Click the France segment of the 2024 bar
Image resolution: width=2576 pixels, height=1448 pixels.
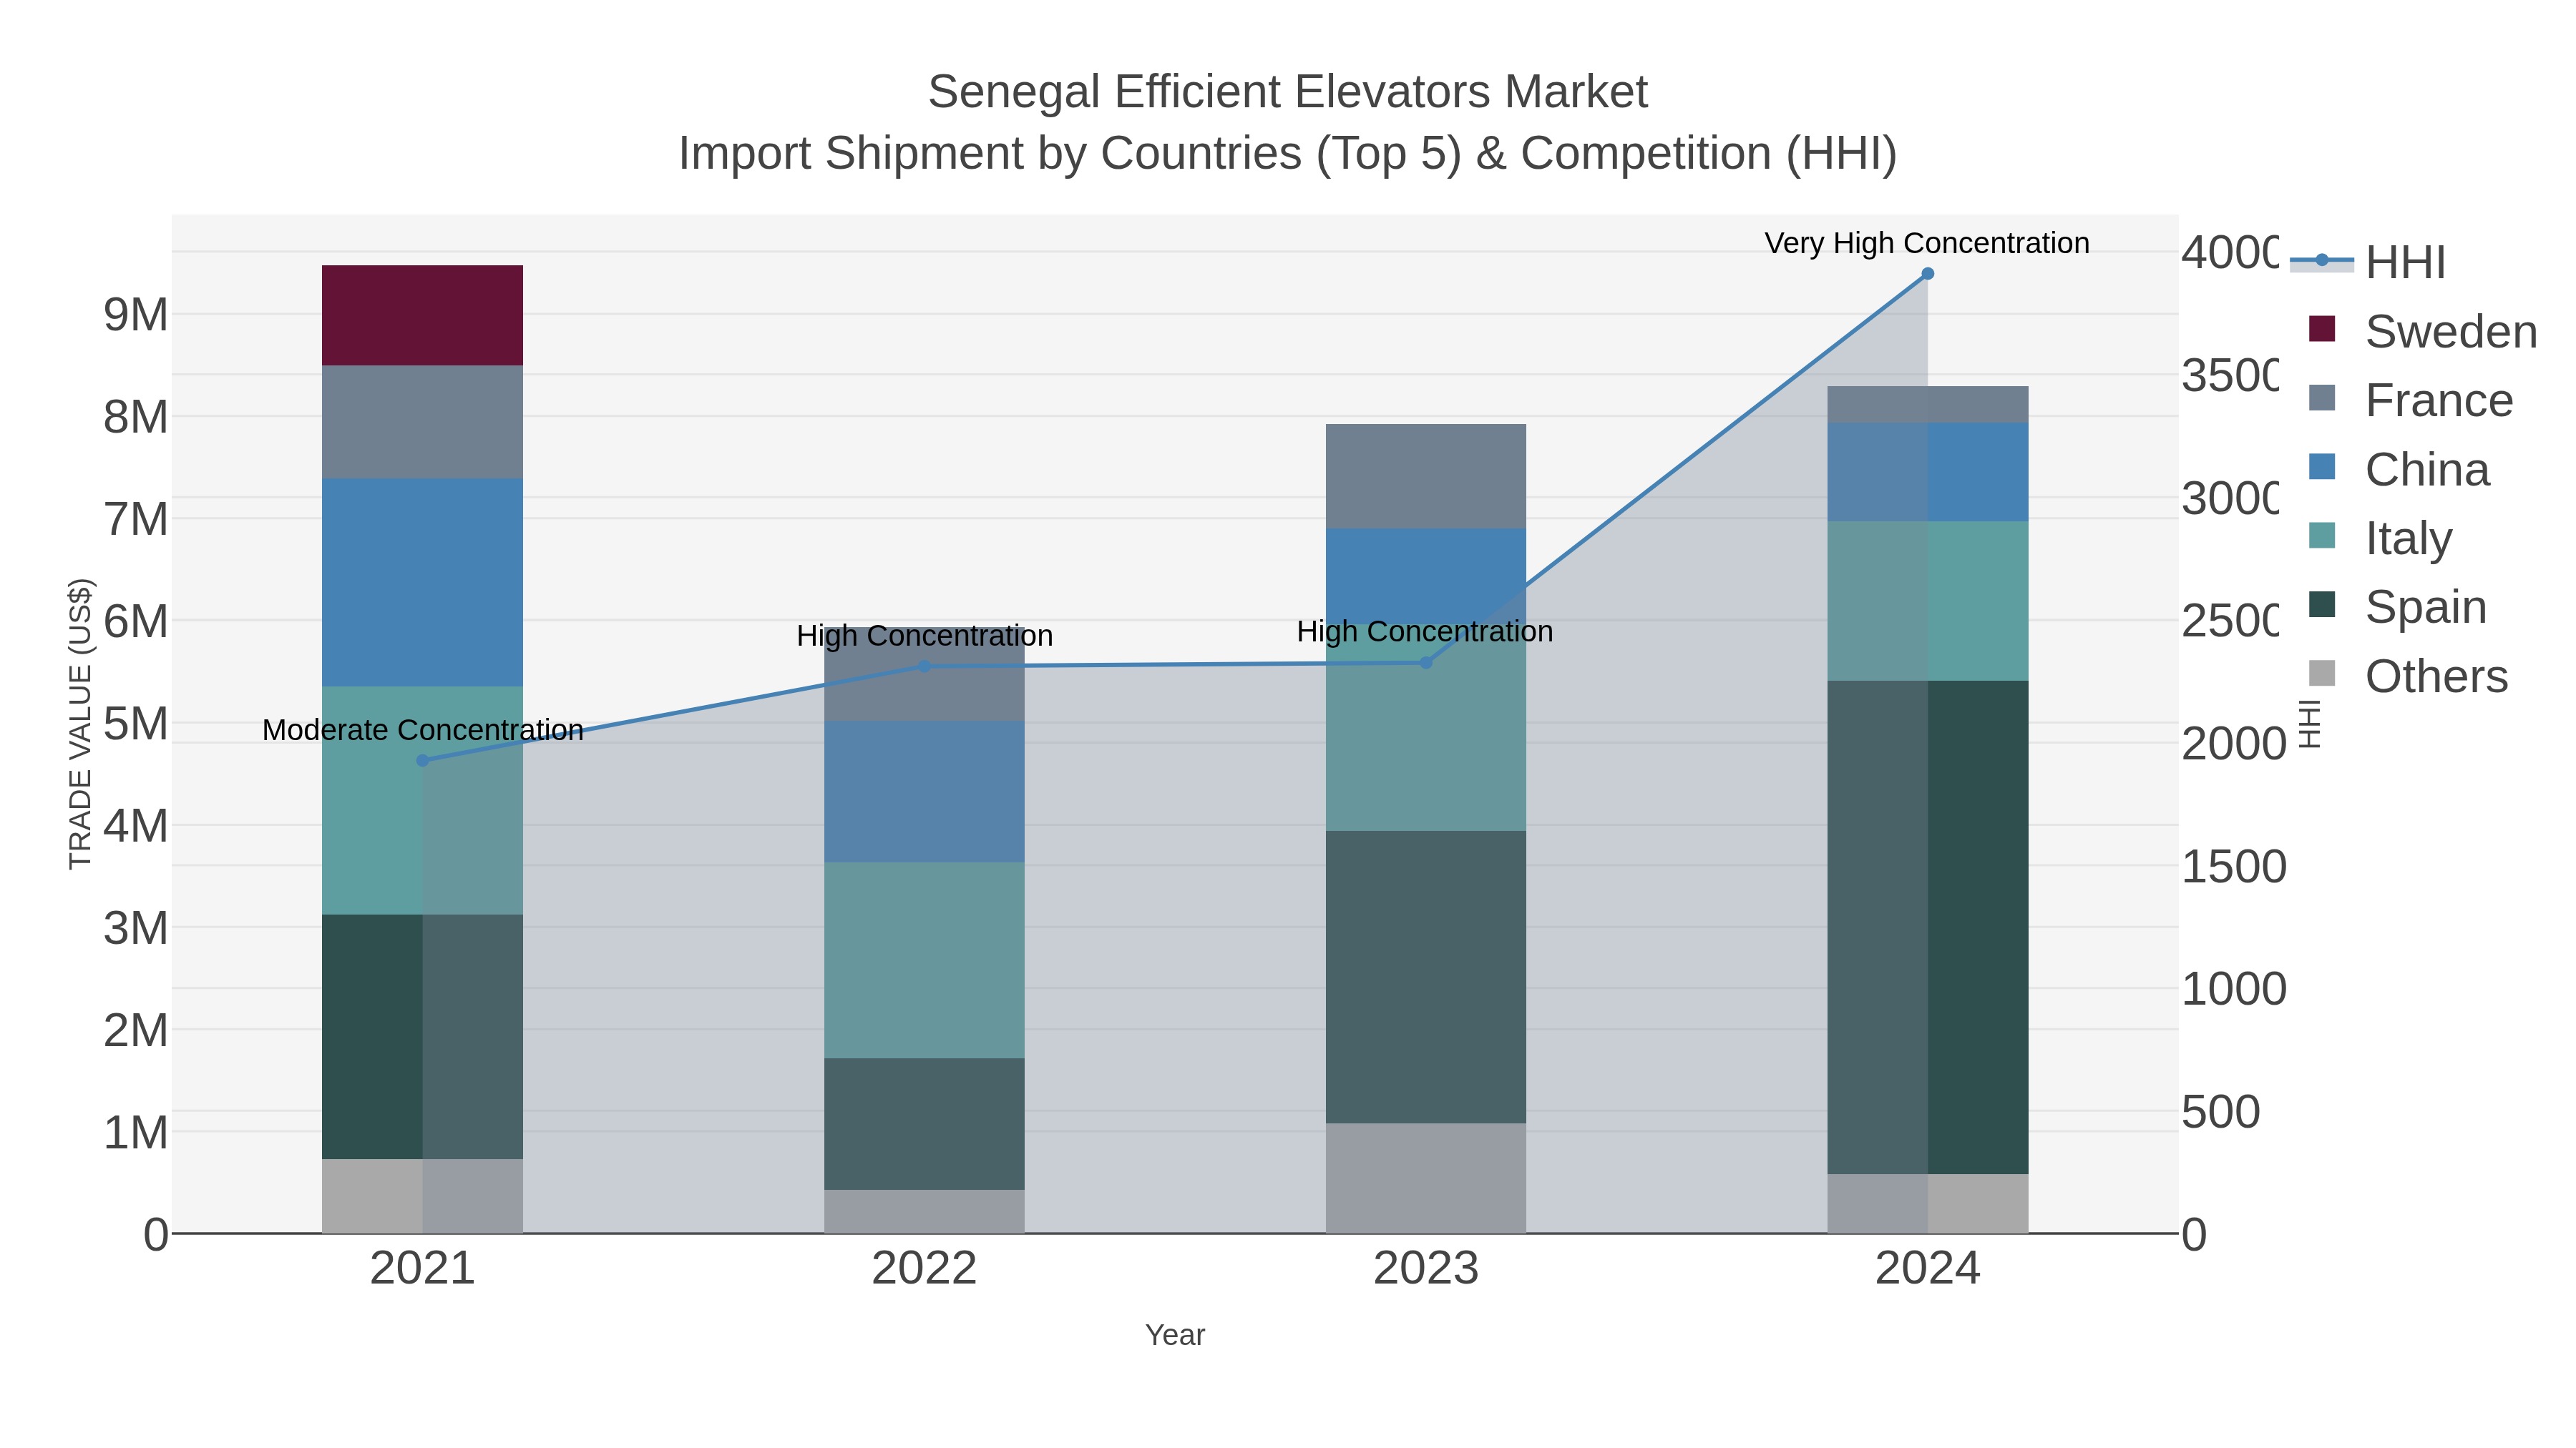click(1928, 405)
